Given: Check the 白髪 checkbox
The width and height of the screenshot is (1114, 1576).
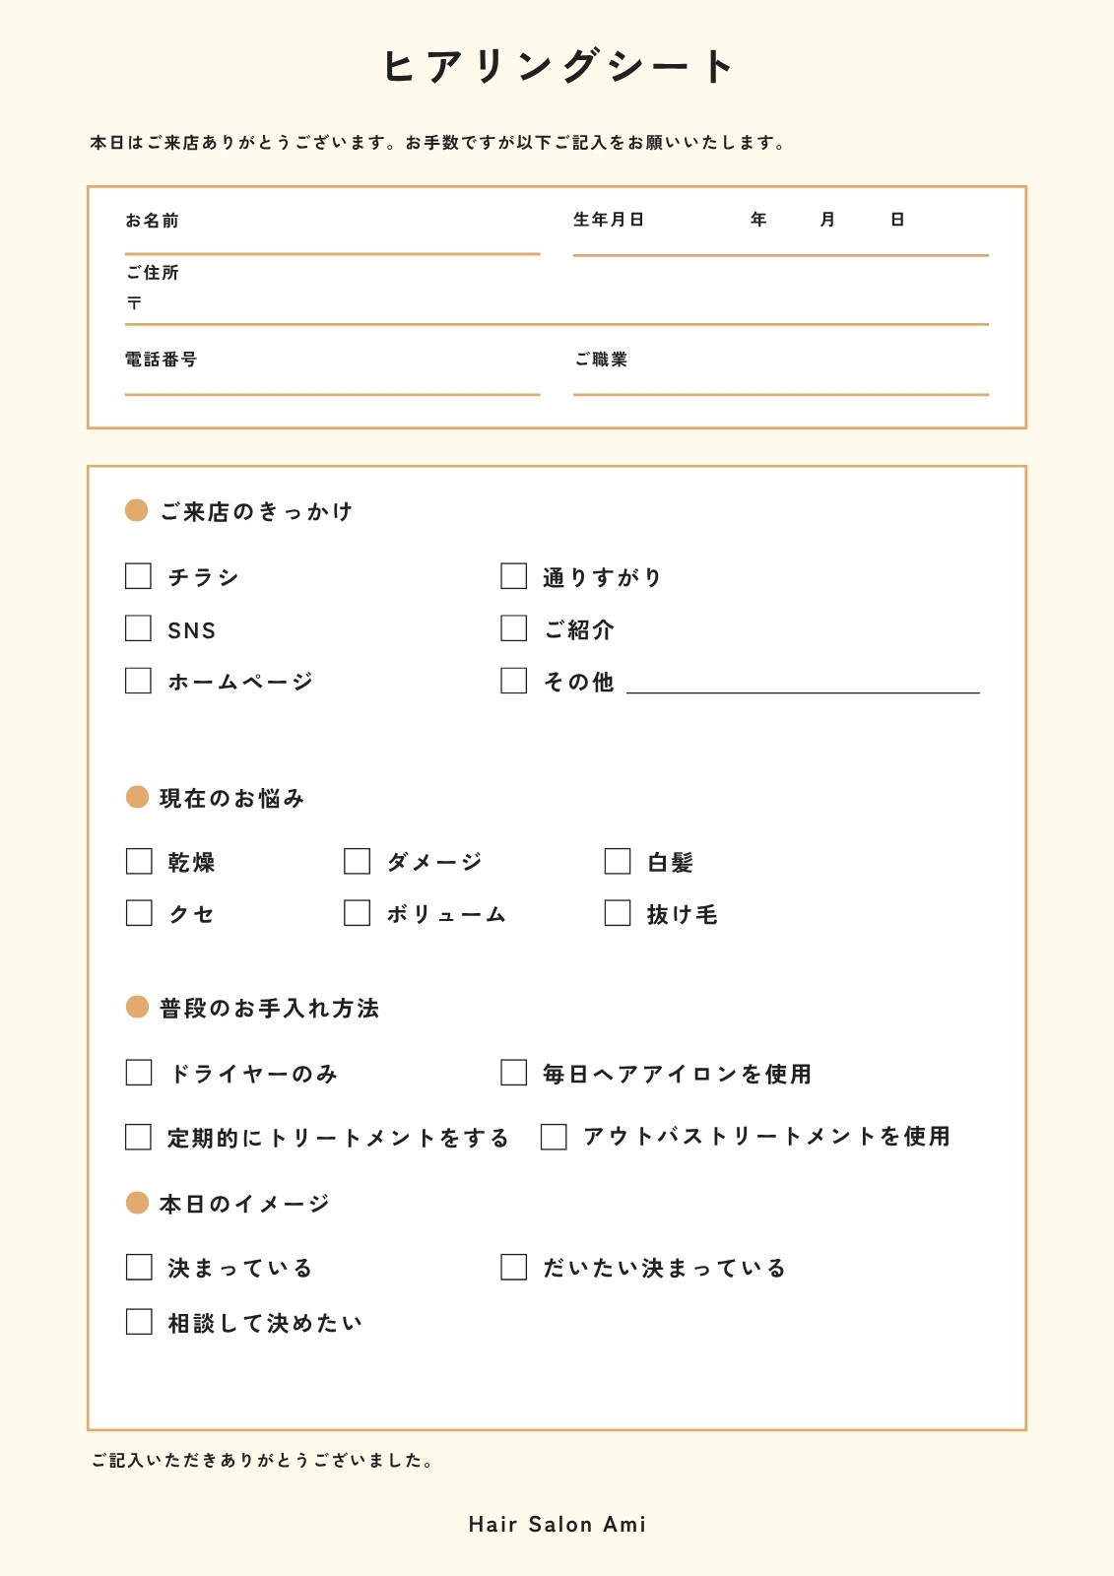Looking at the screenshot, I should 618,861.
